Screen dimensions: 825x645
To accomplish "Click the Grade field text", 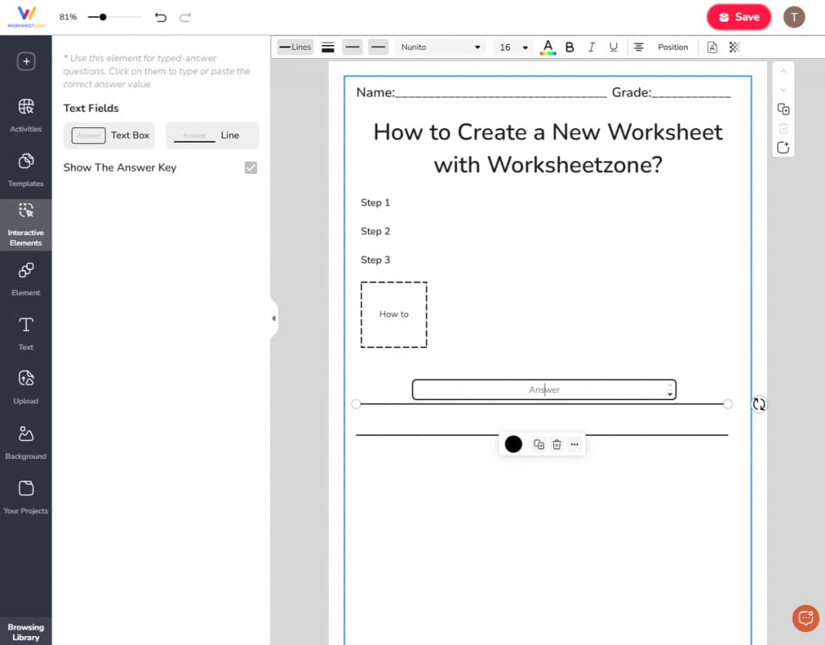I will (x=671, y=93).
